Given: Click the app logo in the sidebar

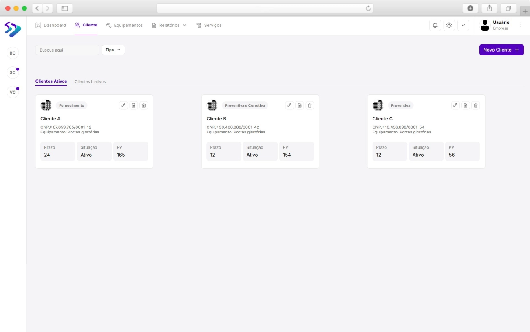Looking at the screenshot, I should click(x=13, y=29).
